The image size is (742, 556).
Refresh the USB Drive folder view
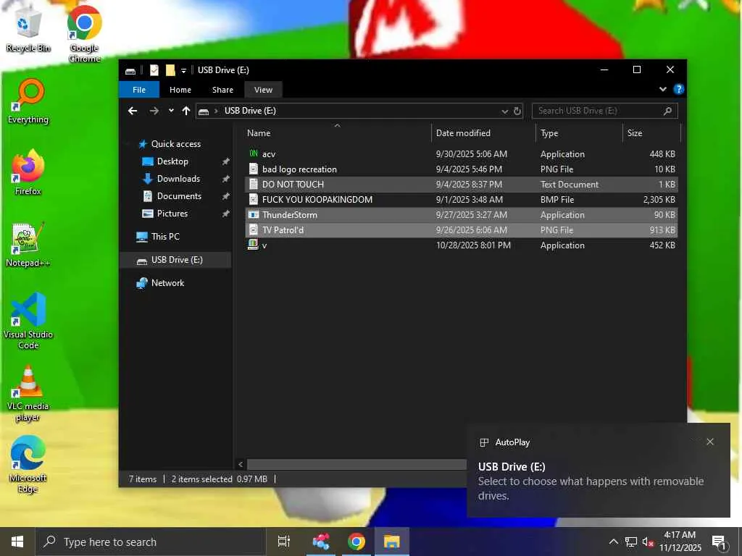pyautogui.click(x=517, y=111)
